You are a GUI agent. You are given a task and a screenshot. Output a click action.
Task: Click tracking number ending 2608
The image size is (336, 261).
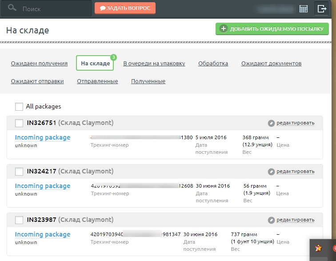[x=142, y=186]
